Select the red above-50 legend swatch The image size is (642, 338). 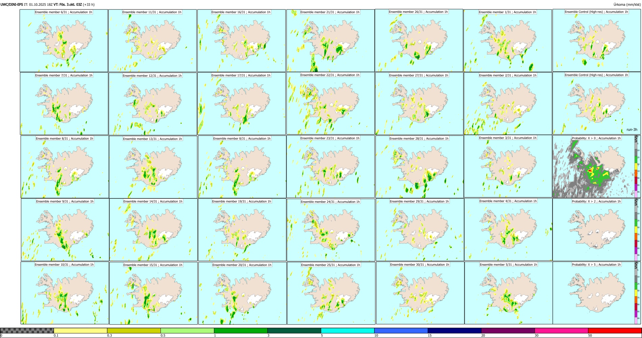(615, 331)
